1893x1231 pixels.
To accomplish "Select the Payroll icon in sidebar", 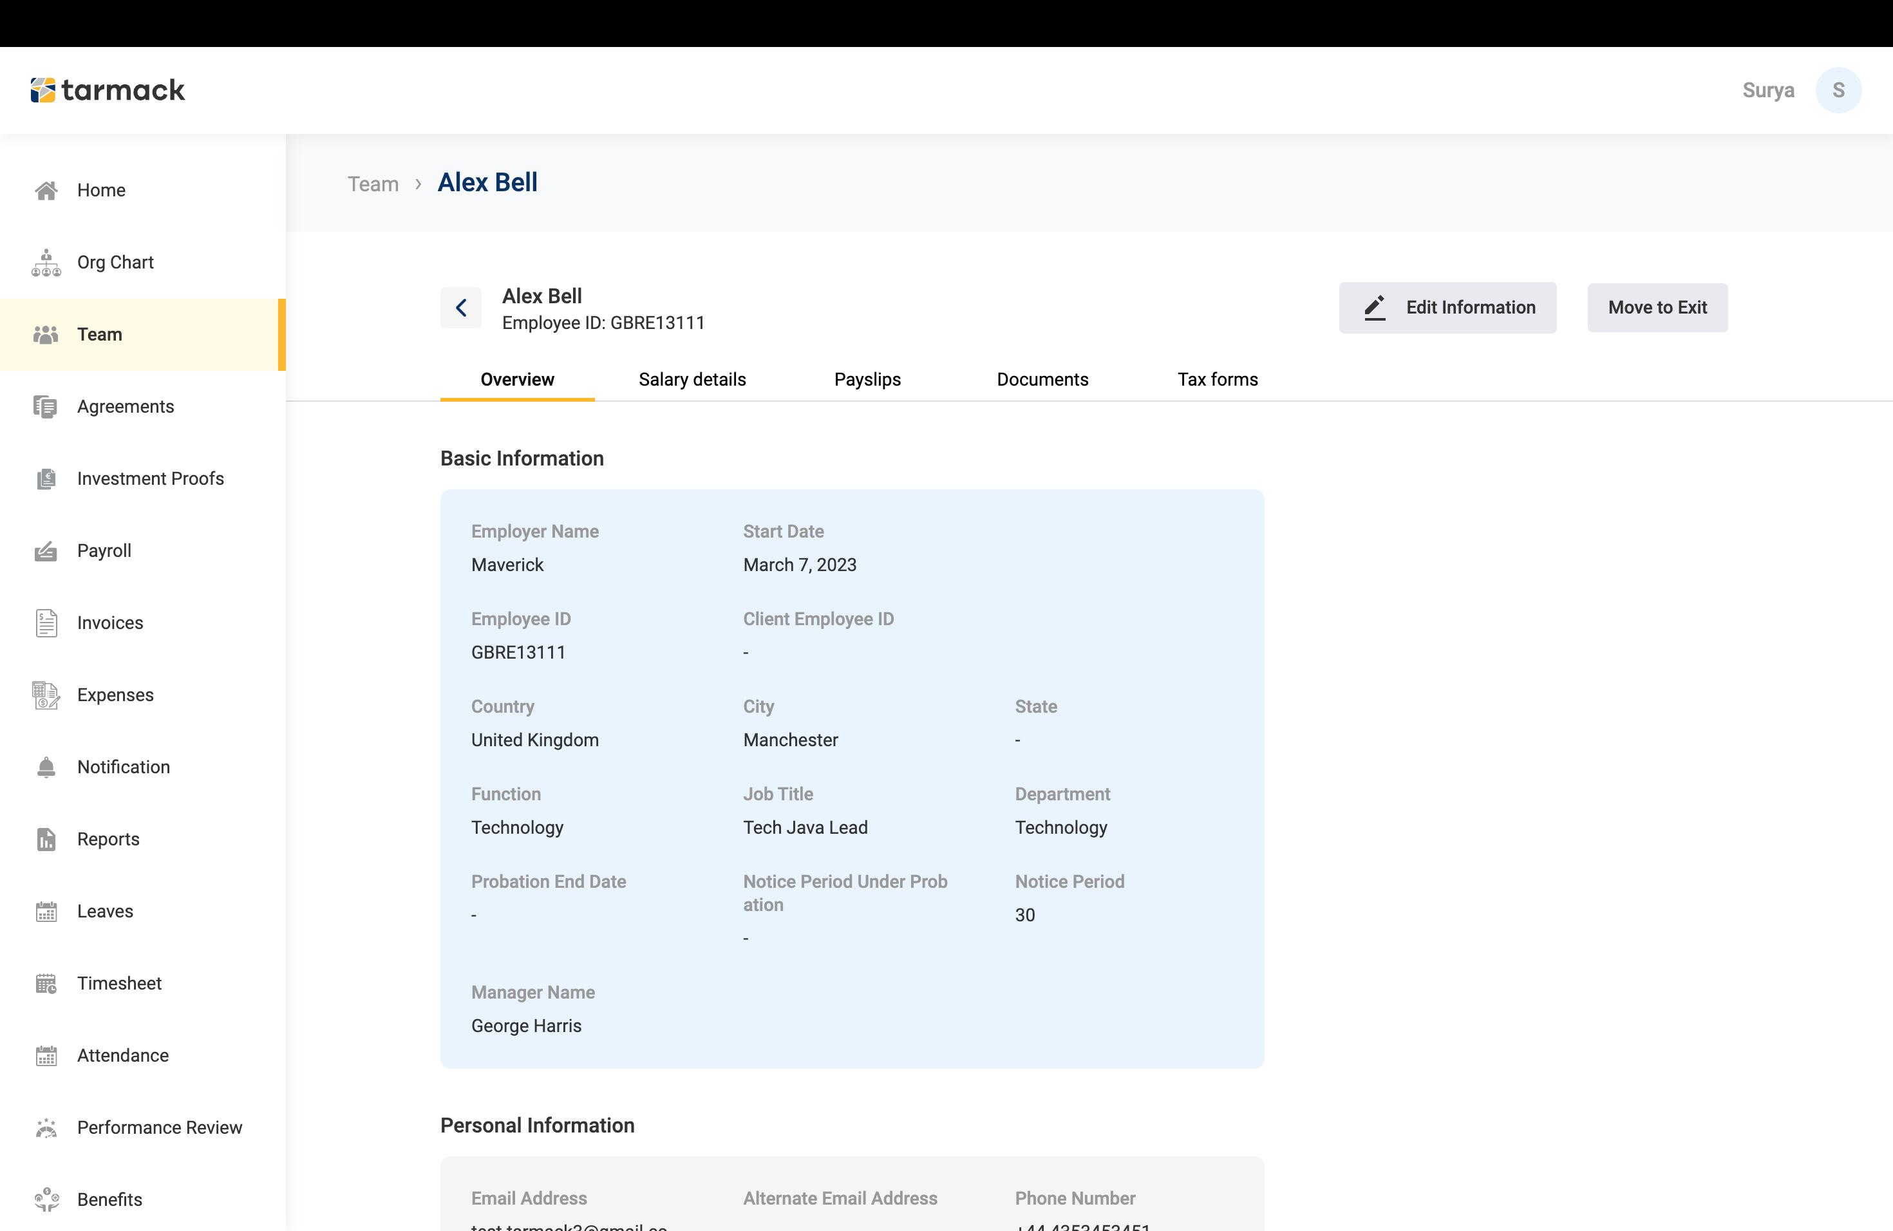I will (x=46, y=551).
